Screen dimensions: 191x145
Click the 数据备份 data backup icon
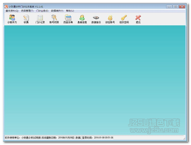coord(96,19)
